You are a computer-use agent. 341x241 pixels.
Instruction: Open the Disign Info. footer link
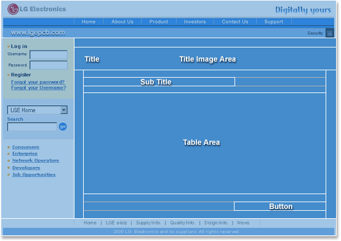pyautogui.click(x=217, y=223)
